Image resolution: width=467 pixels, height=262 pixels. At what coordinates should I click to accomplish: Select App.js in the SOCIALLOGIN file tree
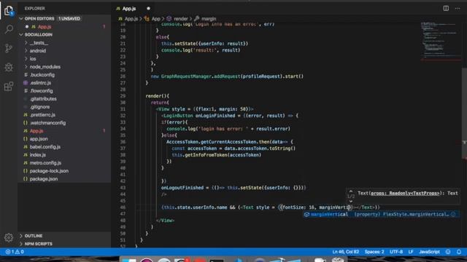click(36, 131)
